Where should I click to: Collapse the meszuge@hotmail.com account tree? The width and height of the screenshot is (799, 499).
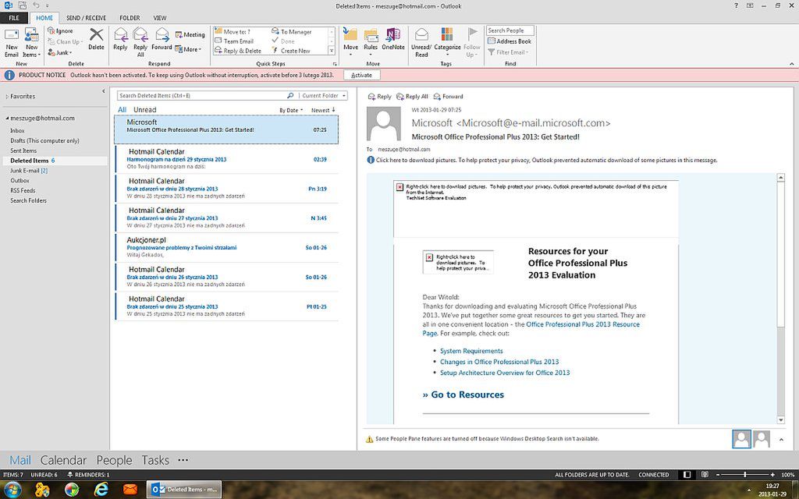tap(7, 119)
